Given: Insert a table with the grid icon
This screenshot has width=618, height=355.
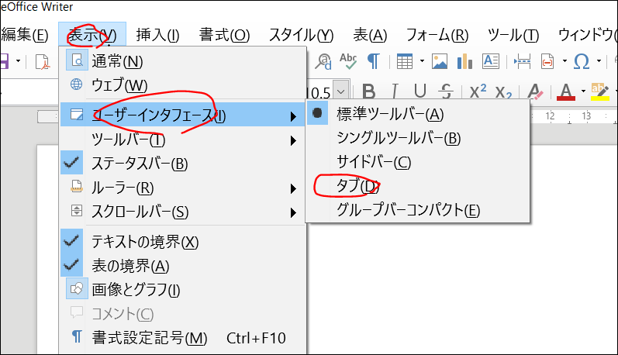Looking at the screenshot, I should 405,61.
